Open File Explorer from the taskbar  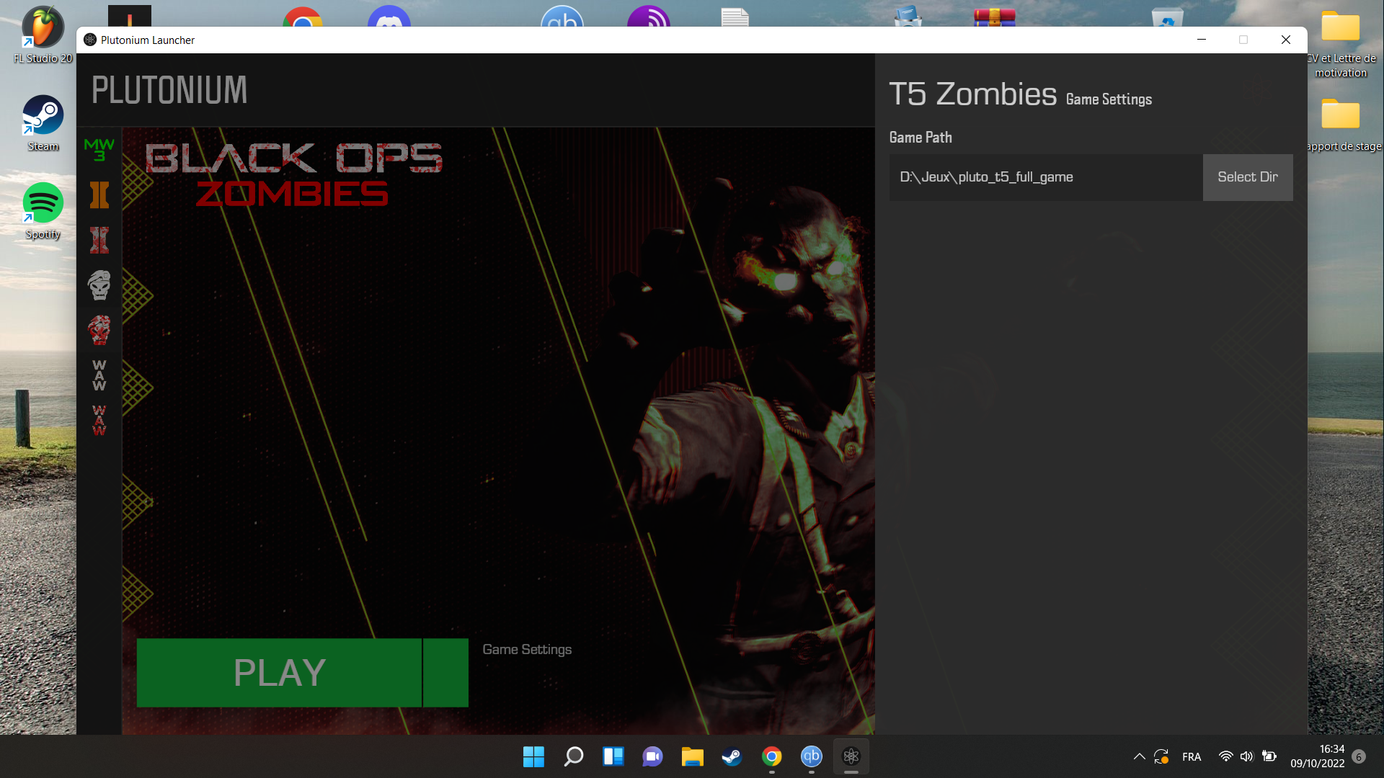[692, 756]
